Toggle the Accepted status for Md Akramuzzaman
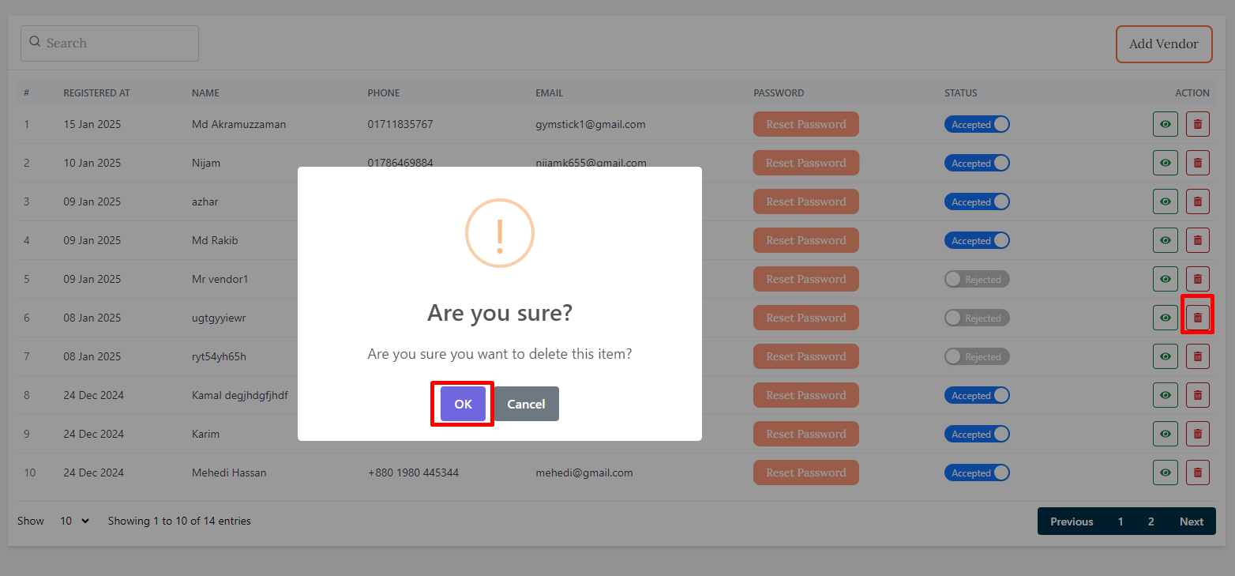 click(x=977, y=125)
